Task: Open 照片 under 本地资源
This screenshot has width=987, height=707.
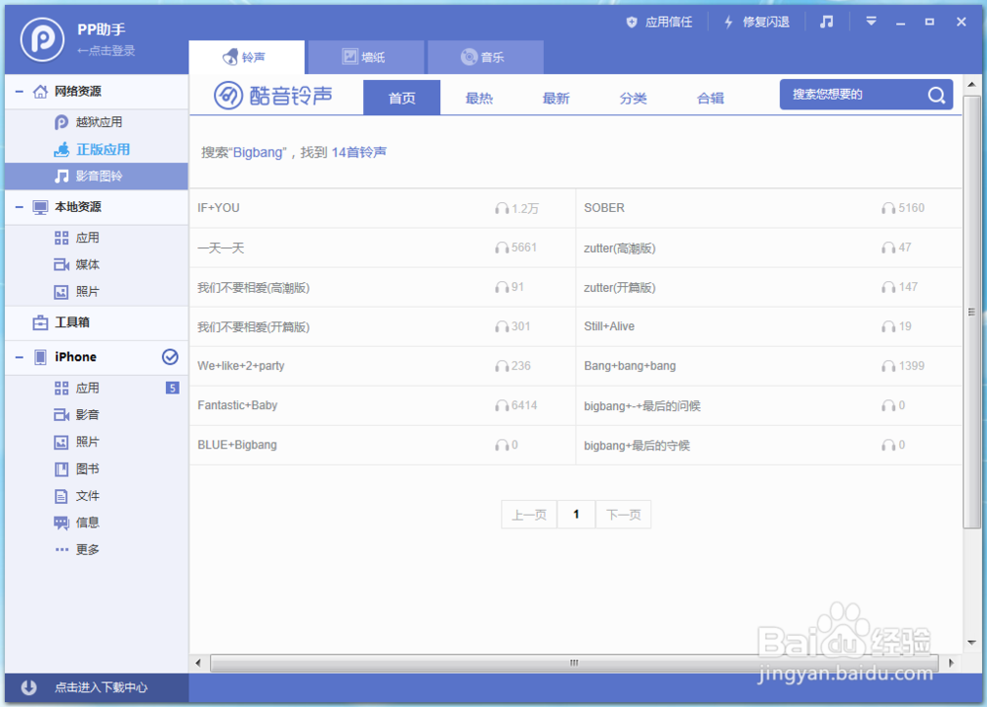Action: pos(97,292)
